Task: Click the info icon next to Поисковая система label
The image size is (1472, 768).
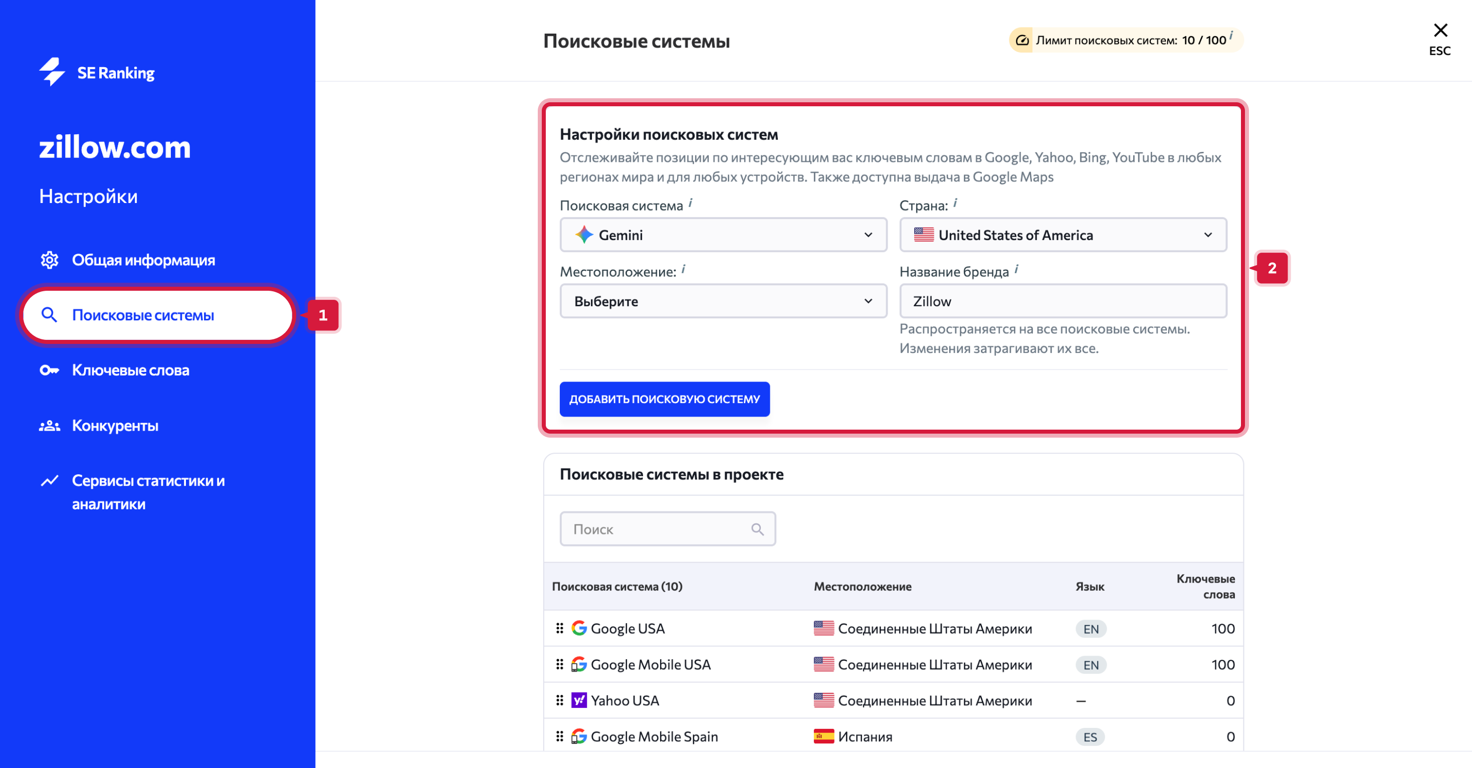Action: click(690, 203)
